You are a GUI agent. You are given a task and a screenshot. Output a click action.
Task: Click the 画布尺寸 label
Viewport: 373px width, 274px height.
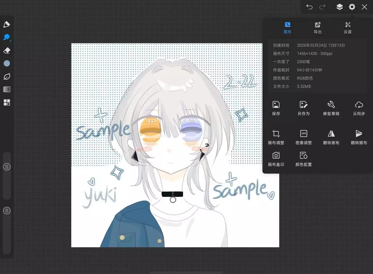(x=281, y=54)
